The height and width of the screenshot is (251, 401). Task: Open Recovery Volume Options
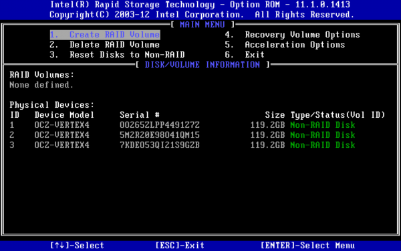pyautogui.click(x=293, y=35)
